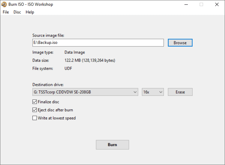This screenshot has width=225, height=165.
Task: Click the Data Image type value
Action: pyautogui.click(x=74, y=52)
